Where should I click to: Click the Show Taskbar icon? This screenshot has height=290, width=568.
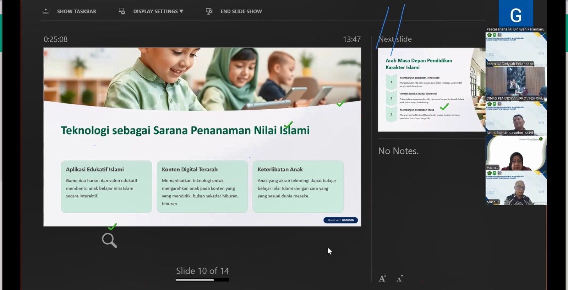pos(46,11)
